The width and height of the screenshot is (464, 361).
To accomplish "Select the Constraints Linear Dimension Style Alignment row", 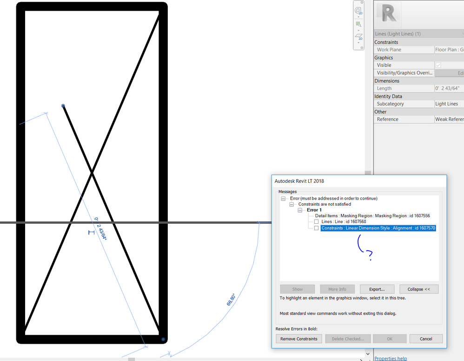I will point(378,228).
